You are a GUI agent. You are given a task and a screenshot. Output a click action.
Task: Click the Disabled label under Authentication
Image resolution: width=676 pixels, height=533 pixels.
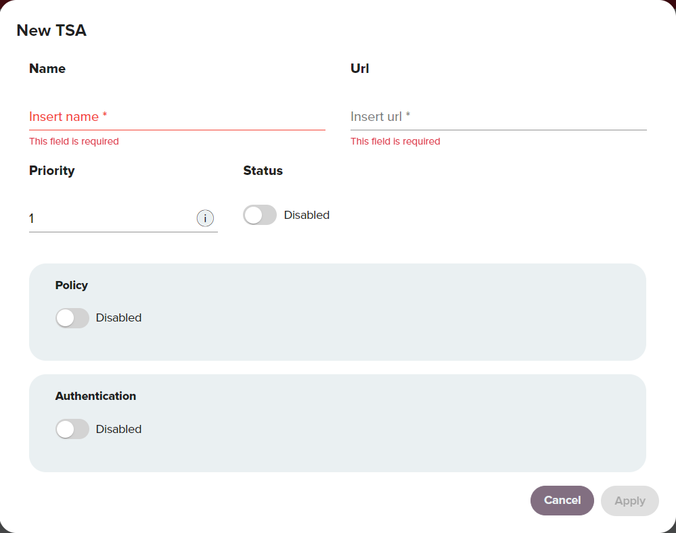tap(118, 429)
